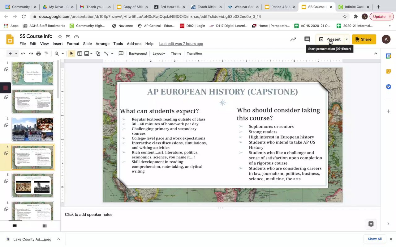Switch to filmstrip view

[15, 226]
